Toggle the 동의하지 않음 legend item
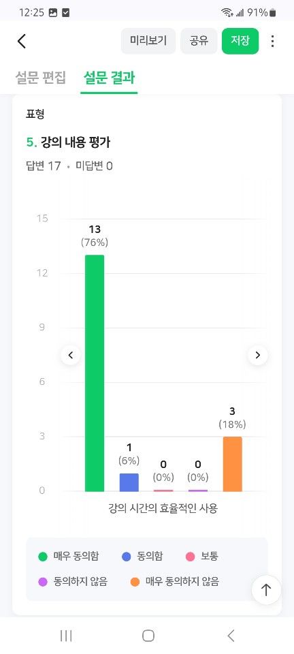Image resolution: width=294 pixels, height=654 pixels. (x=73, y=581)
